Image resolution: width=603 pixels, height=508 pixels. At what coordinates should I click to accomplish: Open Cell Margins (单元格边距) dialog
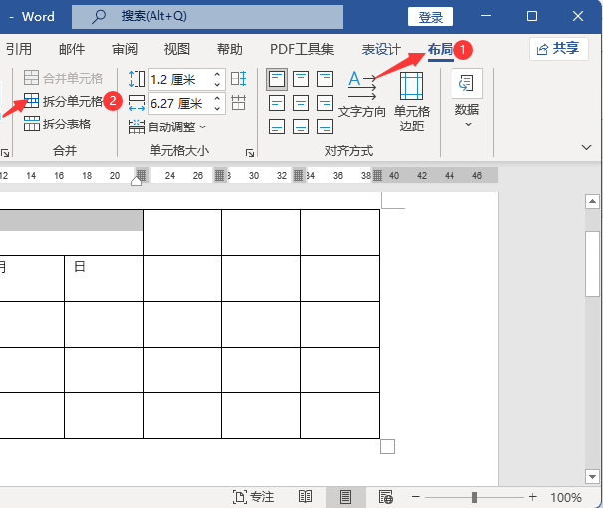click(412, 102)
